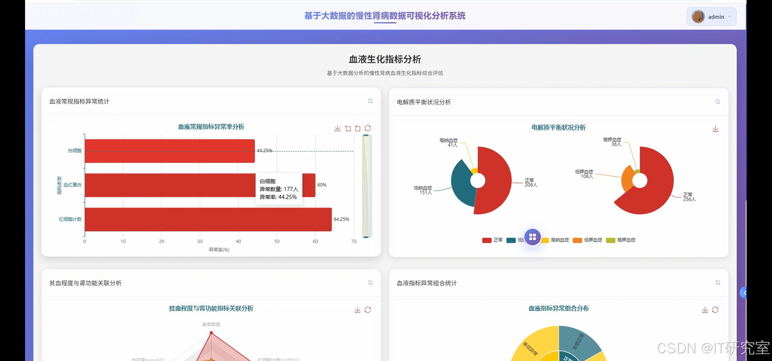Restore the 血液常规指标异常率分析 chart
Viewport: 772px width, 361px height.
[x=368, y=128]
